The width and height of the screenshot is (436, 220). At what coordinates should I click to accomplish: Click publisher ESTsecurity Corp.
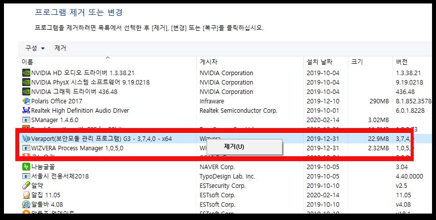(x=222, y=185)
